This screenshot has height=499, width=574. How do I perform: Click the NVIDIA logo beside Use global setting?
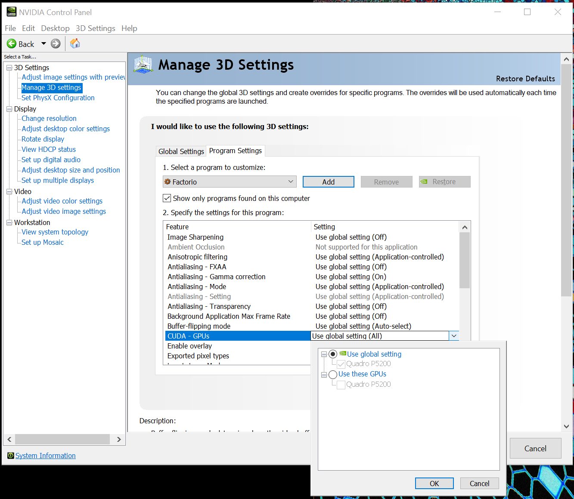[x=343, y=353]
